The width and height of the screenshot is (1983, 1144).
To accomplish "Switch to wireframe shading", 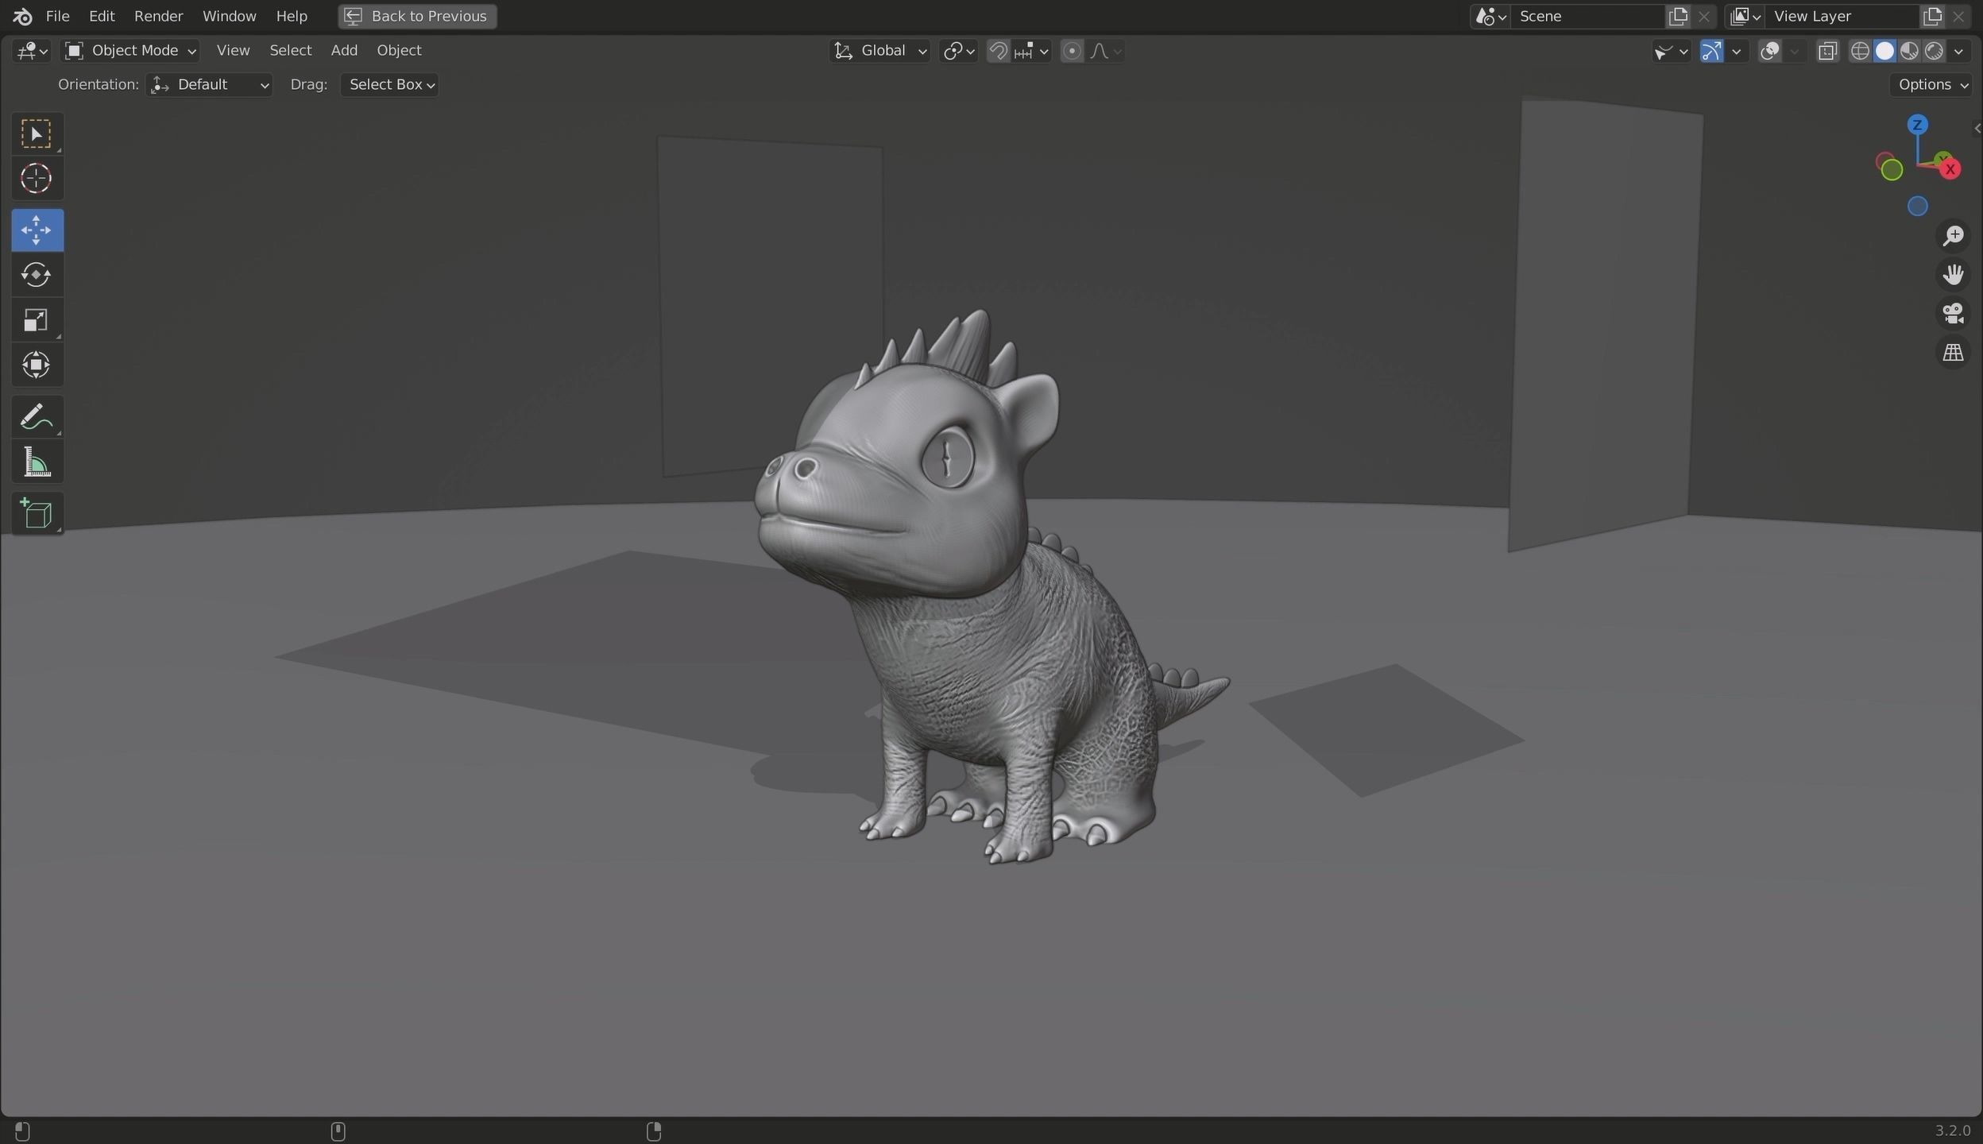I will click(x=1860, y=51).
